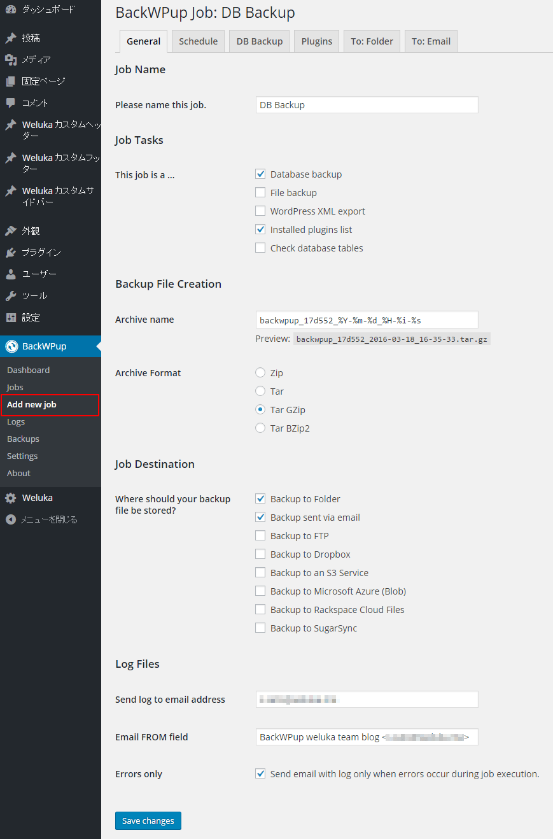Open the DB Backup tab
This screenshot has width=553, height=839.
coord(260,41)
